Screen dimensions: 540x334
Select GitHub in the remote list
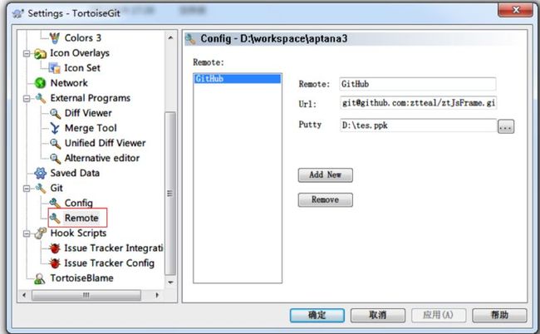238,79
